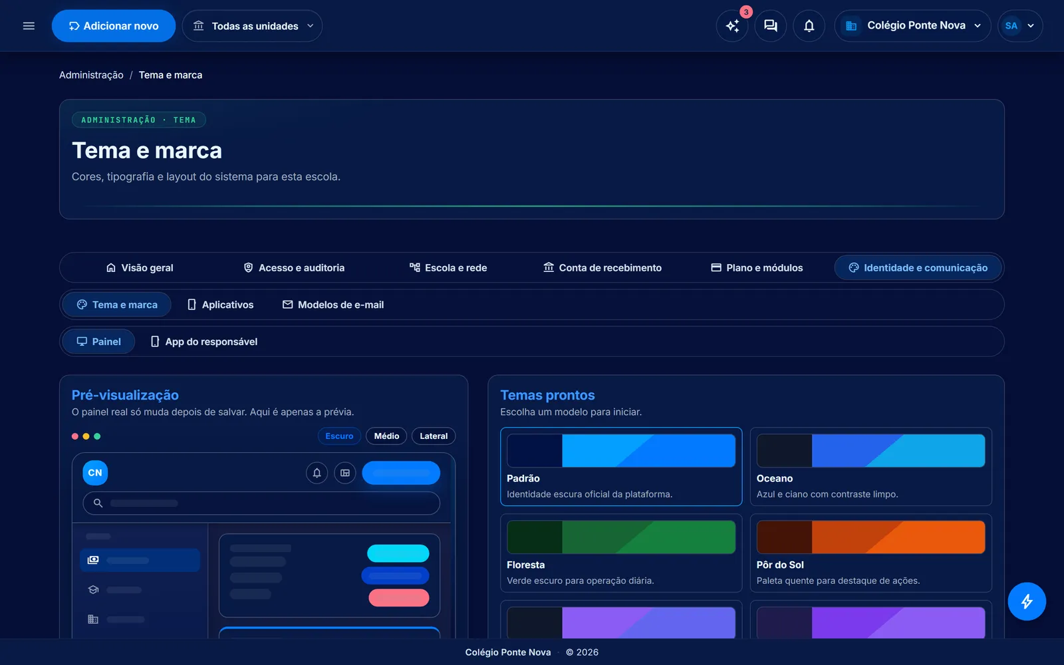Click the cyan pill in preview card
Image resolution: width=1064 pixels, height=665 pixels.
(x=398, y=553)
